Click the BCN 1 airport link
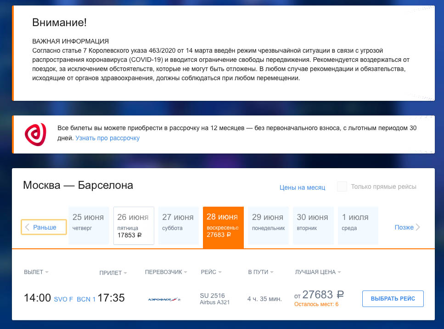The width and height of the screenshot is (444, 329). 86,299
